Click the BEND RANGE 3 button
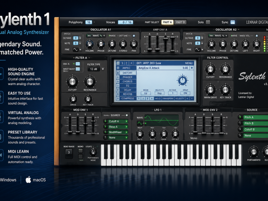This screenshot has height=201, width=268. click(69, 152)
